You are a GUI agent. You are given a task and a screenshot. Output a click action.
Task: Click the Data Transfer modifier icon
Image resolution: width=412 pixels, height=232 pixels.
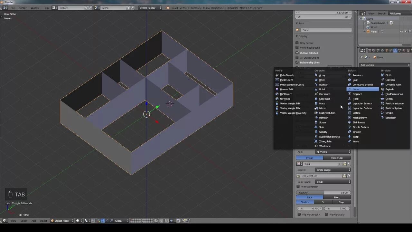[277, 75]
